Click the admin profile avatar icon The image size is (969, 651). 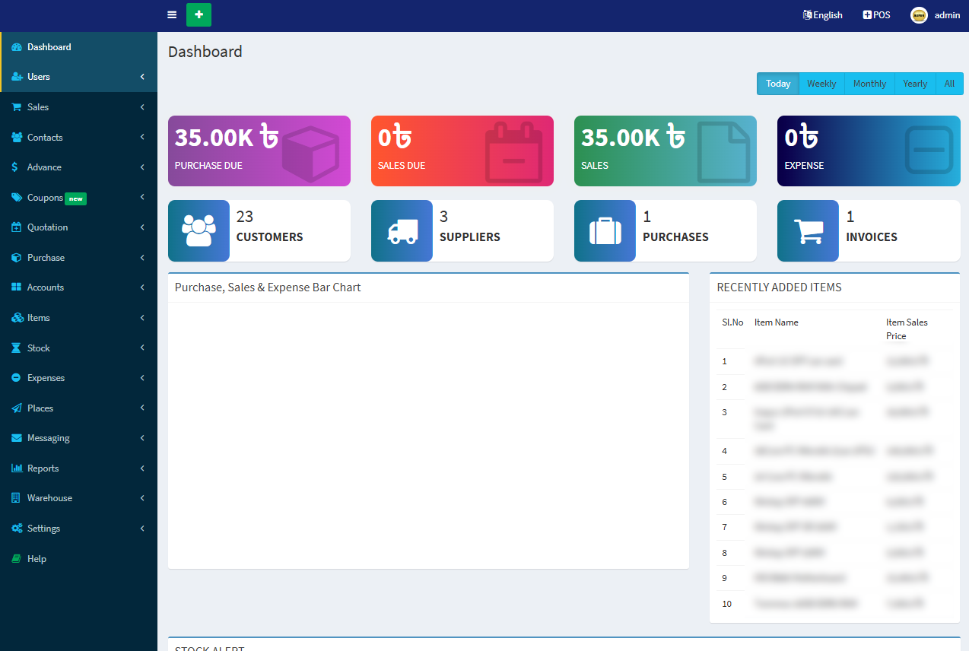(918, 14)
